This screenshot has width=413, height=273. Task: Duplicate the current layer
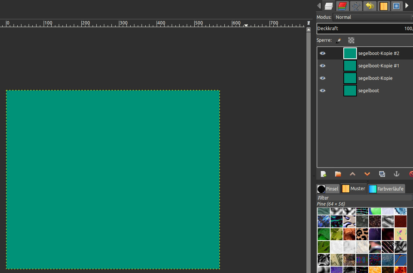(x=382, y=174)
